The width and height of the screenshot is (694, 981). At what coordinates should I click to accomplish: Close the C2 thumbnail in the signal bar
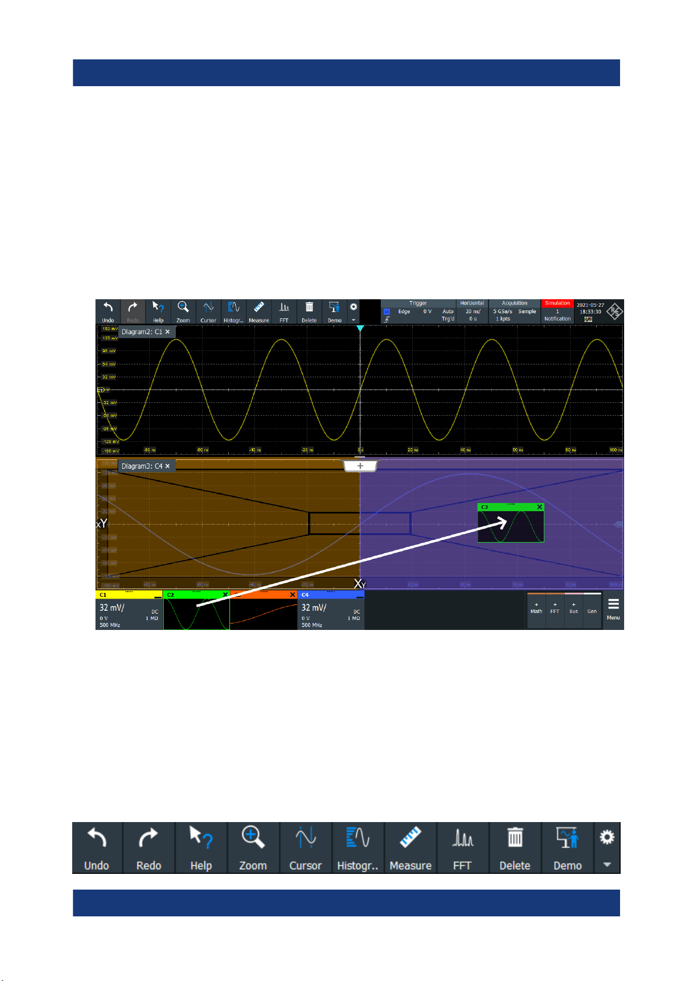point(225,594)
